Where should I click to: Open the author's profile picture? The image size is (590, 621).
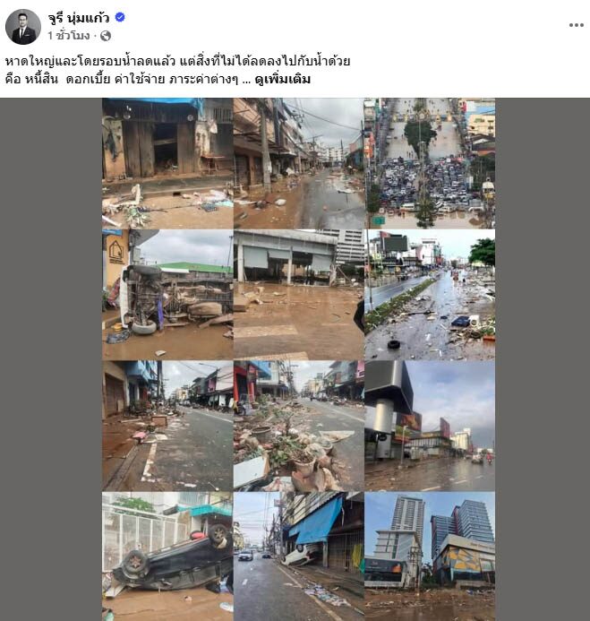23,27
